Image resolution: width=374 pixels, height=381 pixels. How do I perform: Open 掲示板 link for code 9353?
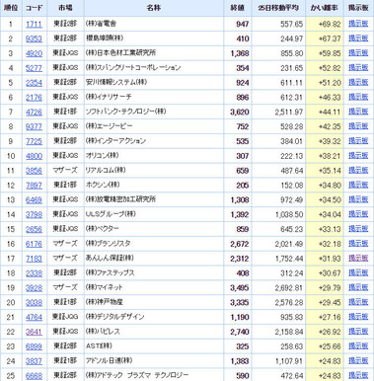coord(358,38)
